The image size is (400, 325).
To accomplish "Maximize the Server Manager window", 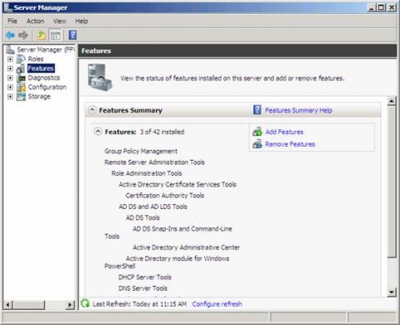I will point(382,7).
